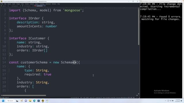The width and height of the screenshot is (184, 103).
Task: Click the scroll-up arrow of the editor scrollbar
Action: click(x=139, y=8)
